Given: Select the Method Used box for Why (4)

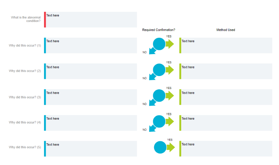Looking at the screenshot, I should coord(226,123).
